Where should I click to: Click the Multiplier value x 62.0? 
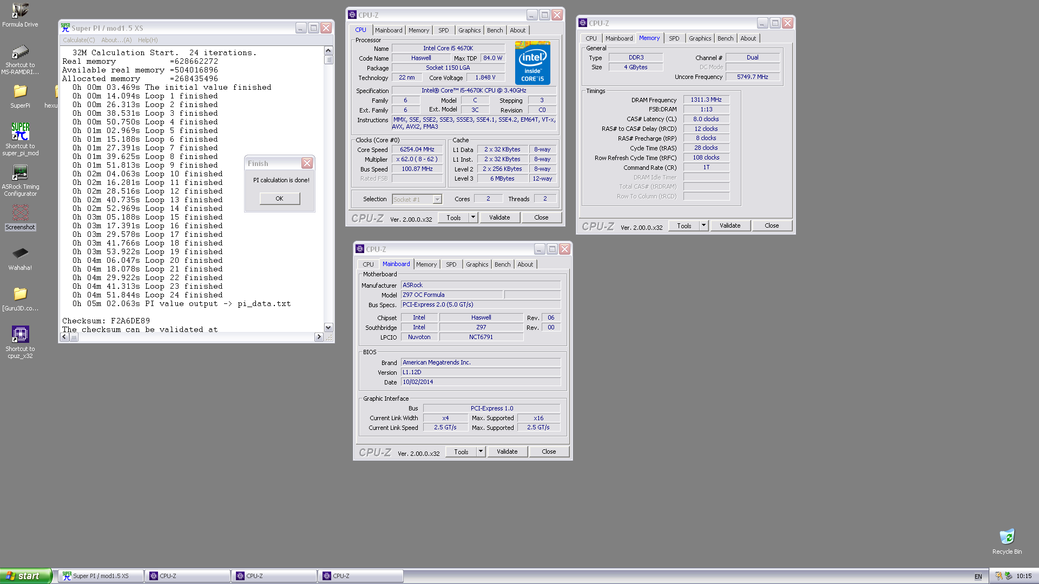pos(417,159)
